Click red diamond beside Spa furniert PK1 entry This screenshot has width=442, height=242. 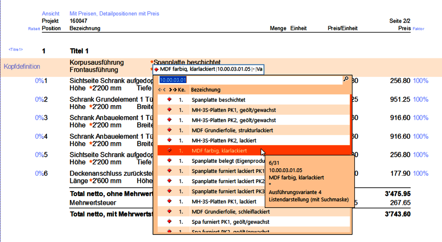point(169,222)
